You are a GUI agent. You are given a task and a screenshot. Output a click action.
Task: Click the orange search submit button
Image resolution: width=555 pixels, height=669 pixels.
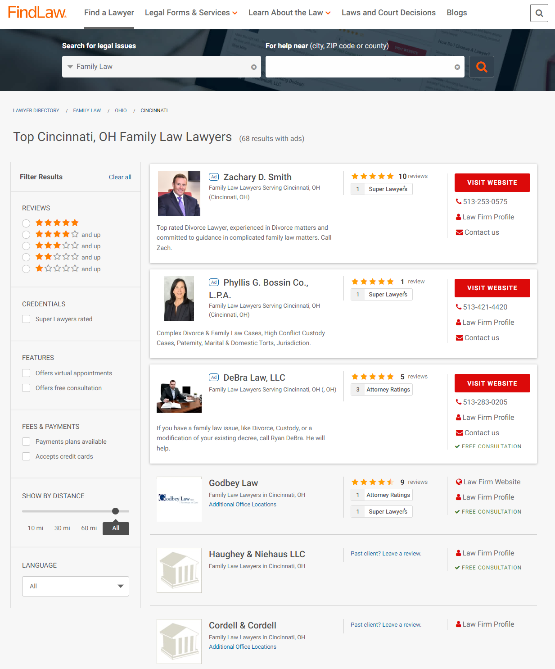pos(482,67)
